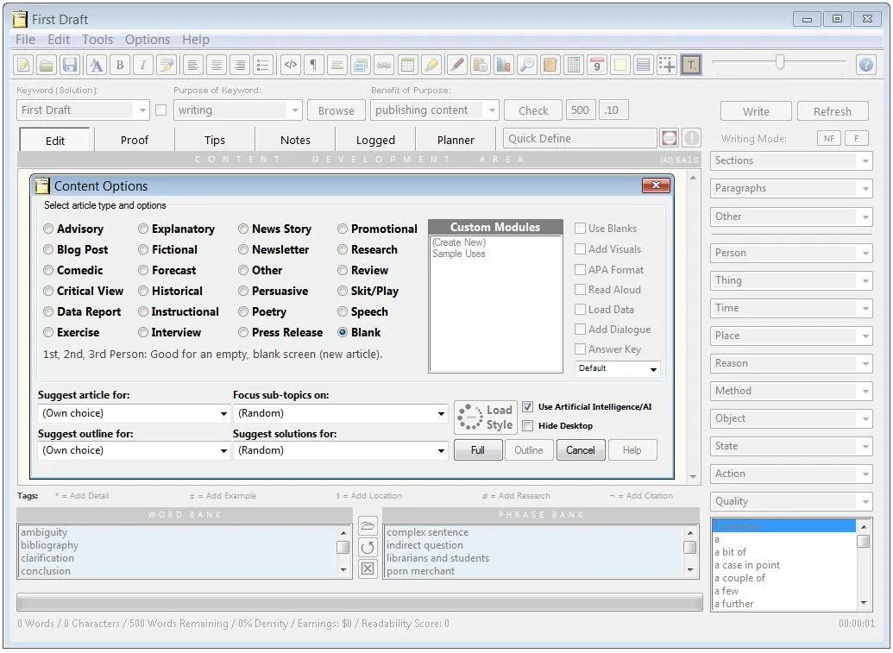Screen dimensions: 893x653
Task: Open the Suggest article for dropdown
Action: point(132,414)
